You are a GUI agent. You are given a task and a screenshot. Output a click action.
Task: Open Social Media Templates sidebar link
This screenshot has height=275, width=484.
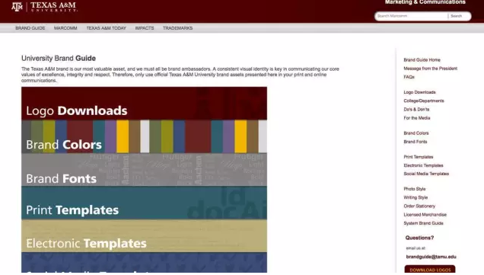(426, 174)
